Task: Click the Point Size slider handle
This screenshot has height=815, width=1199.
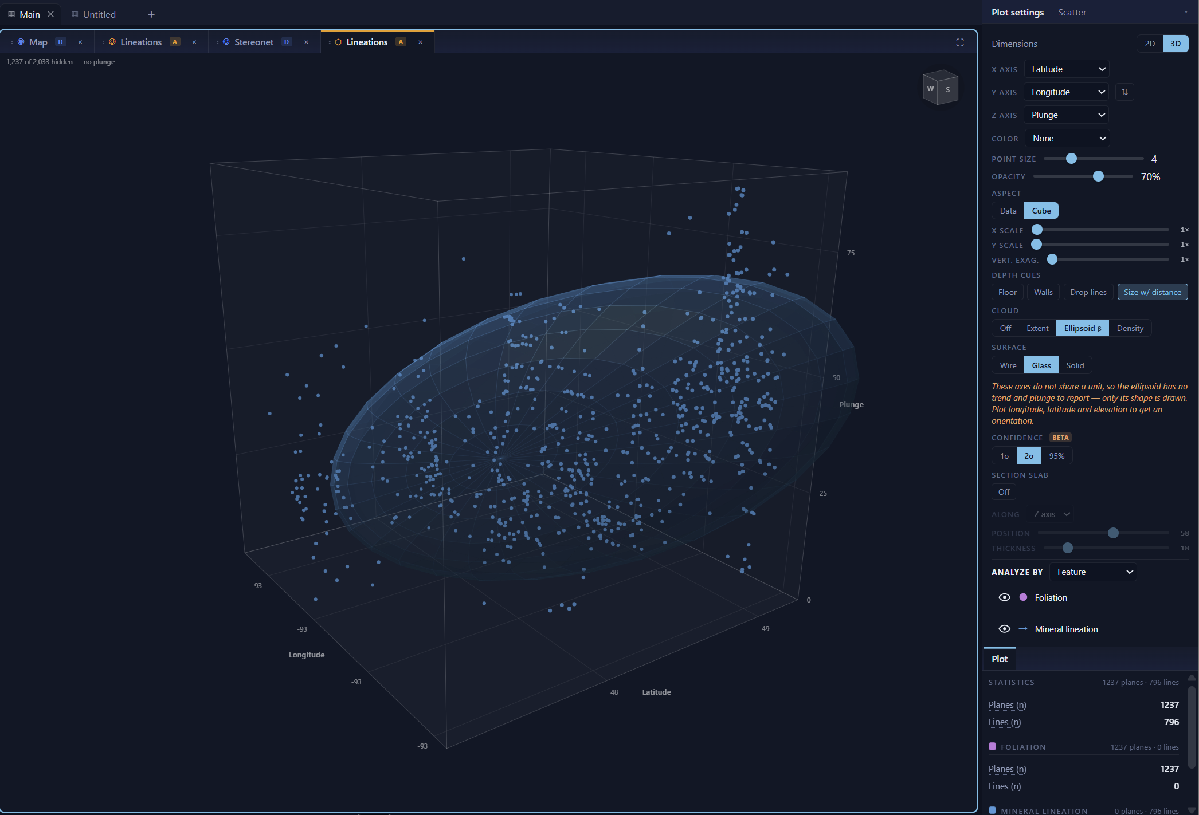Action: click(x=1071, y=159)
